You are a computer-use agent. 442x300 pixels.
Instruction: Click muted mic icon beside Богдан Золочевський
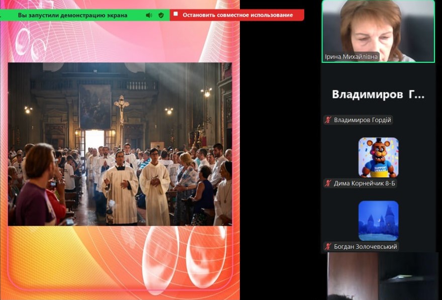point(328,247)
